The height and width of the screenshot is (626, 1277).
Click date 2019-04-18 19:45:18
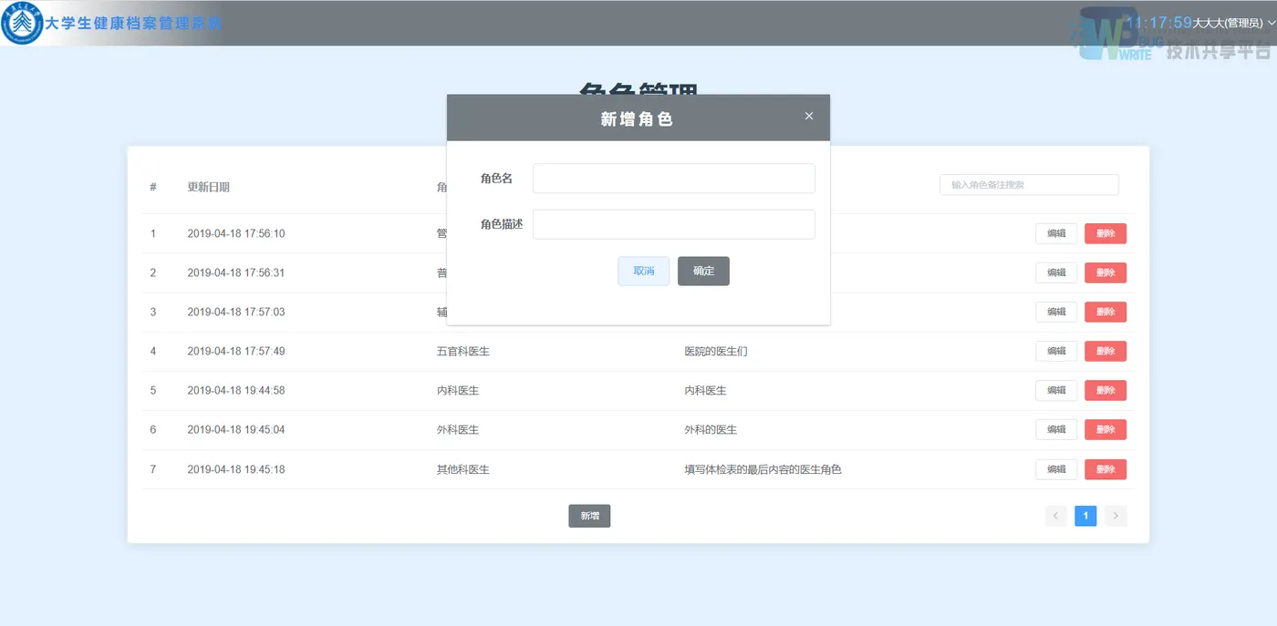(x=236, y=470)
